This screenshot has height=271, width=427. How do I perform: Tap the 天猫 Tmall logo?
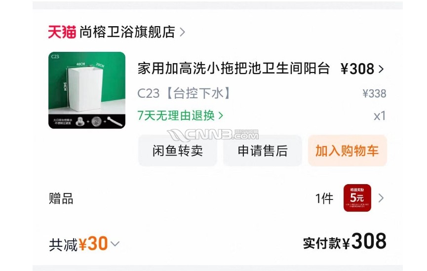coord(62,32)
